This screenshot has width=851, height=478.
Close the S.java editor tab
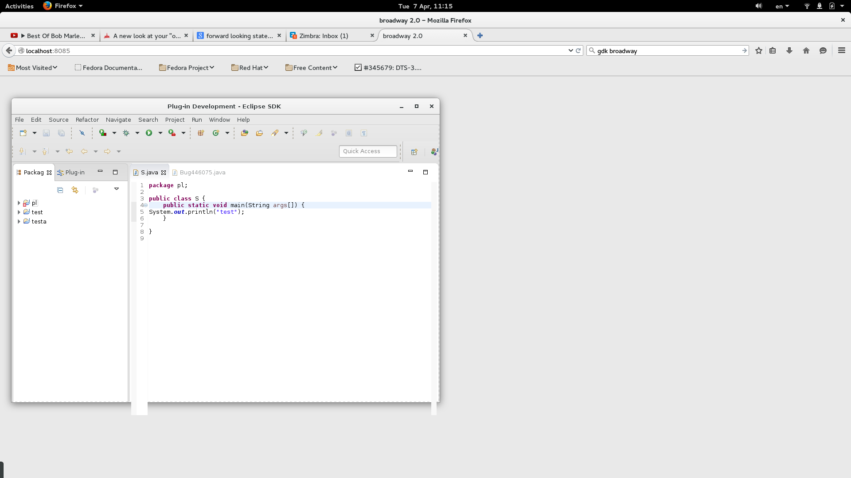coord(164,173)
